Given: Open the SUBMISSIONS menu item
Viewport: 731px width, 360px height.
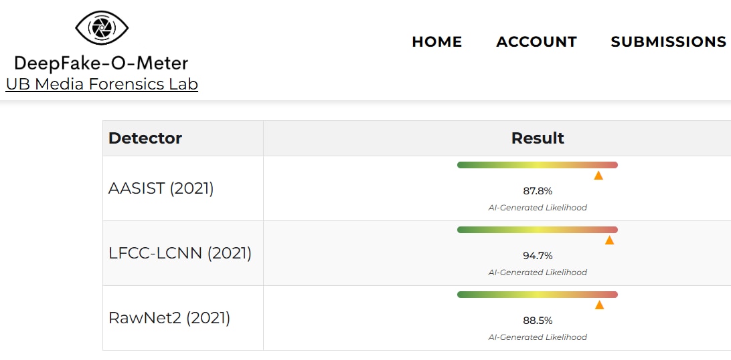Looking at the screenshot, I should click(668, 41).
